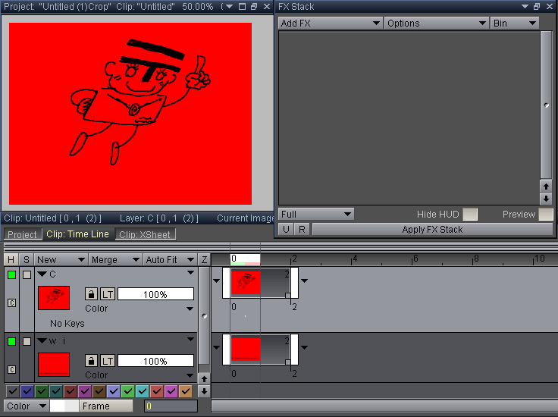Click the small C icon on "w i" layer
The image size is (558, 417).
click(11, 370)
